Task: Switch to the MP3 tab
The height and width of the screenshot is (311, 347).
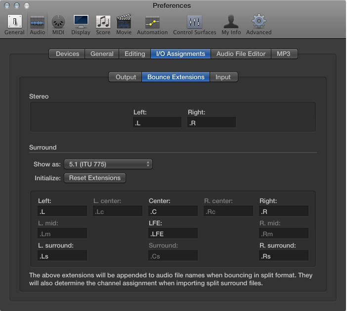Action: coord(284,54)
